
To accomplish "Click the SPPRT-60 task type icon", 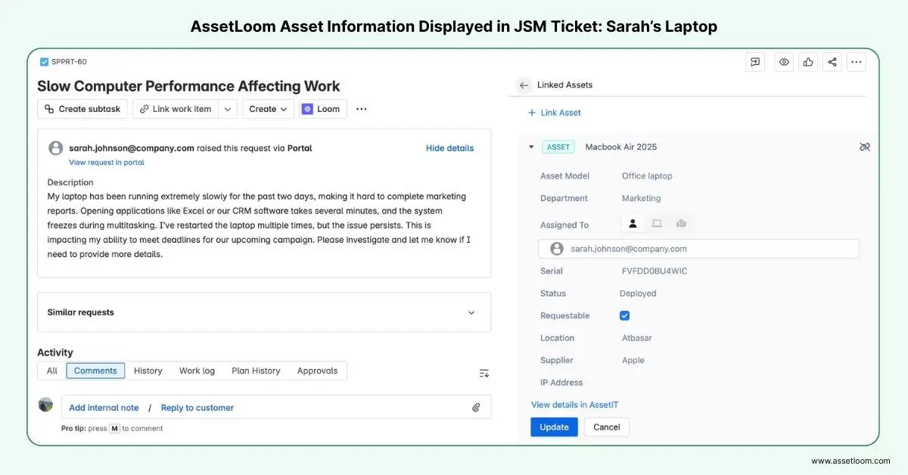I will [x=44, y=62].
